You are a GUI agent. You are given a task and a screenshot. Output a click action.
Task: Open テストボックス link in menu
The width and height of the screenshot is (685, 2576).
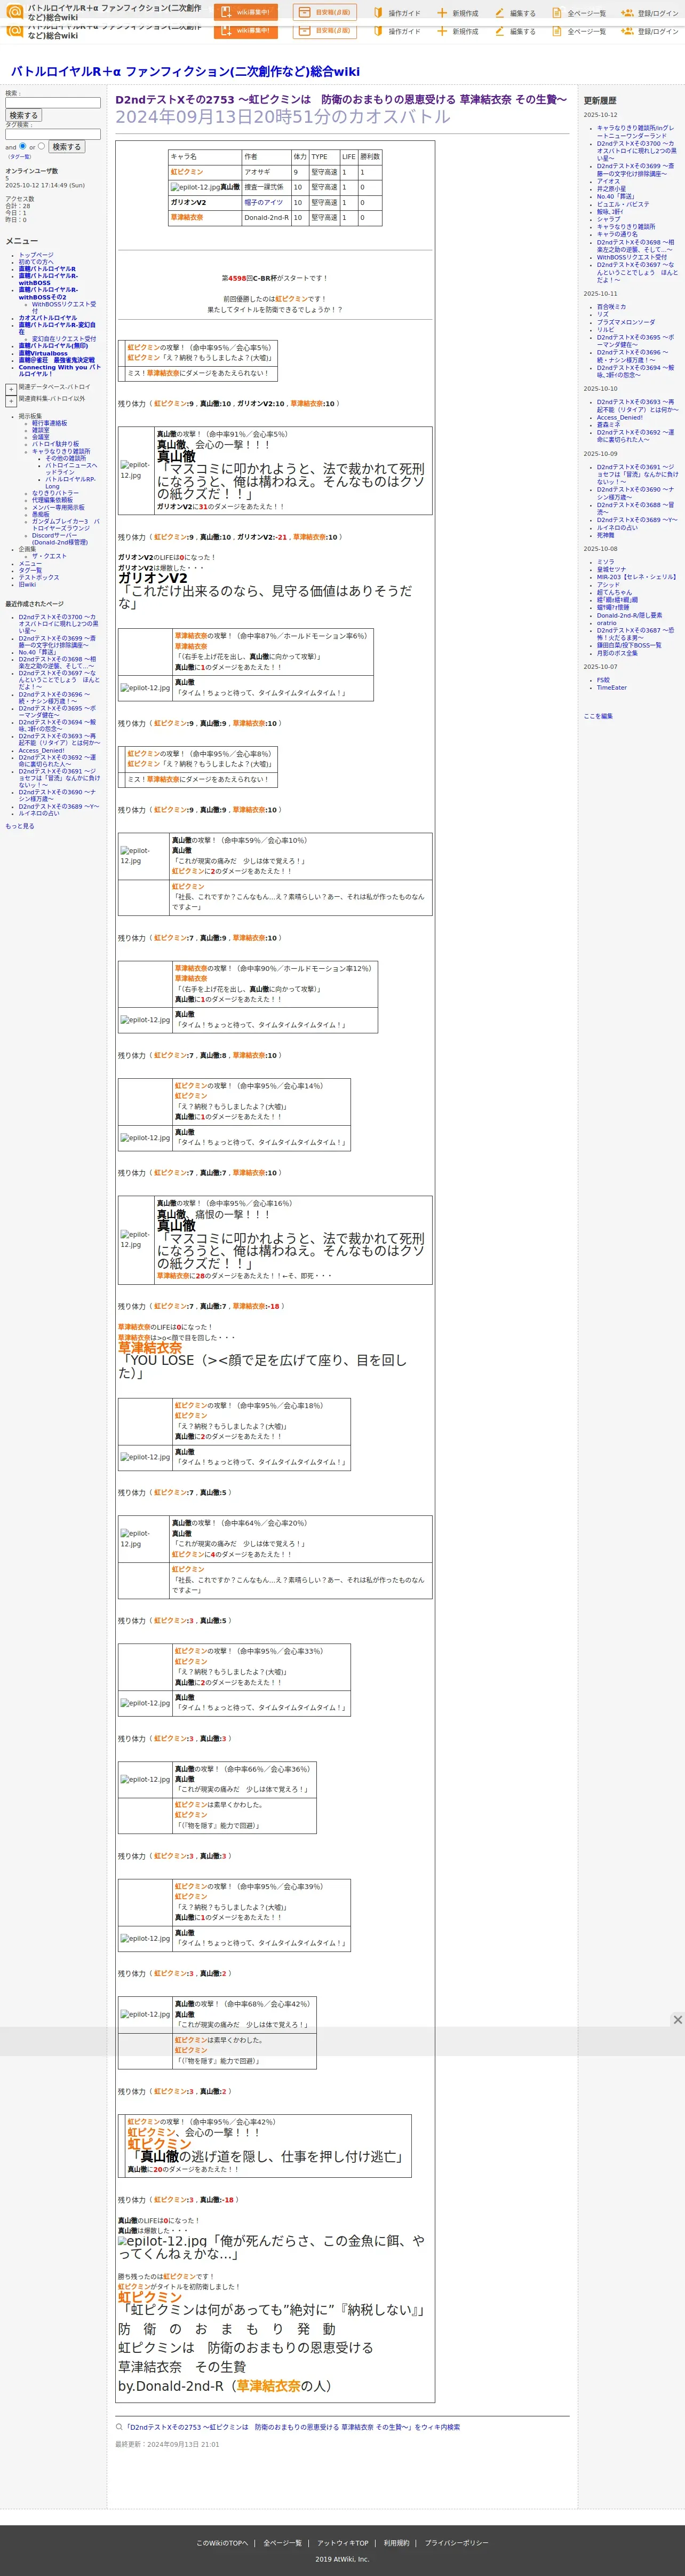39,577
